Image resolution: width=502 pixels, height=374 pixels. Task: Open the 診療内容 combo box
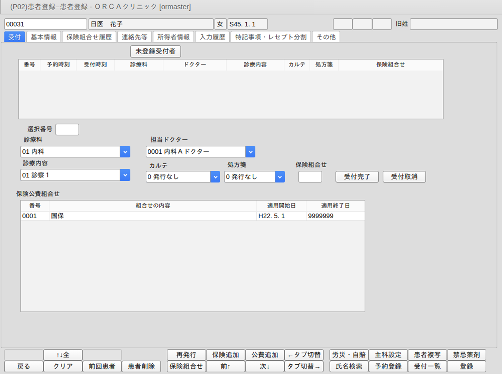coord(125,175)
